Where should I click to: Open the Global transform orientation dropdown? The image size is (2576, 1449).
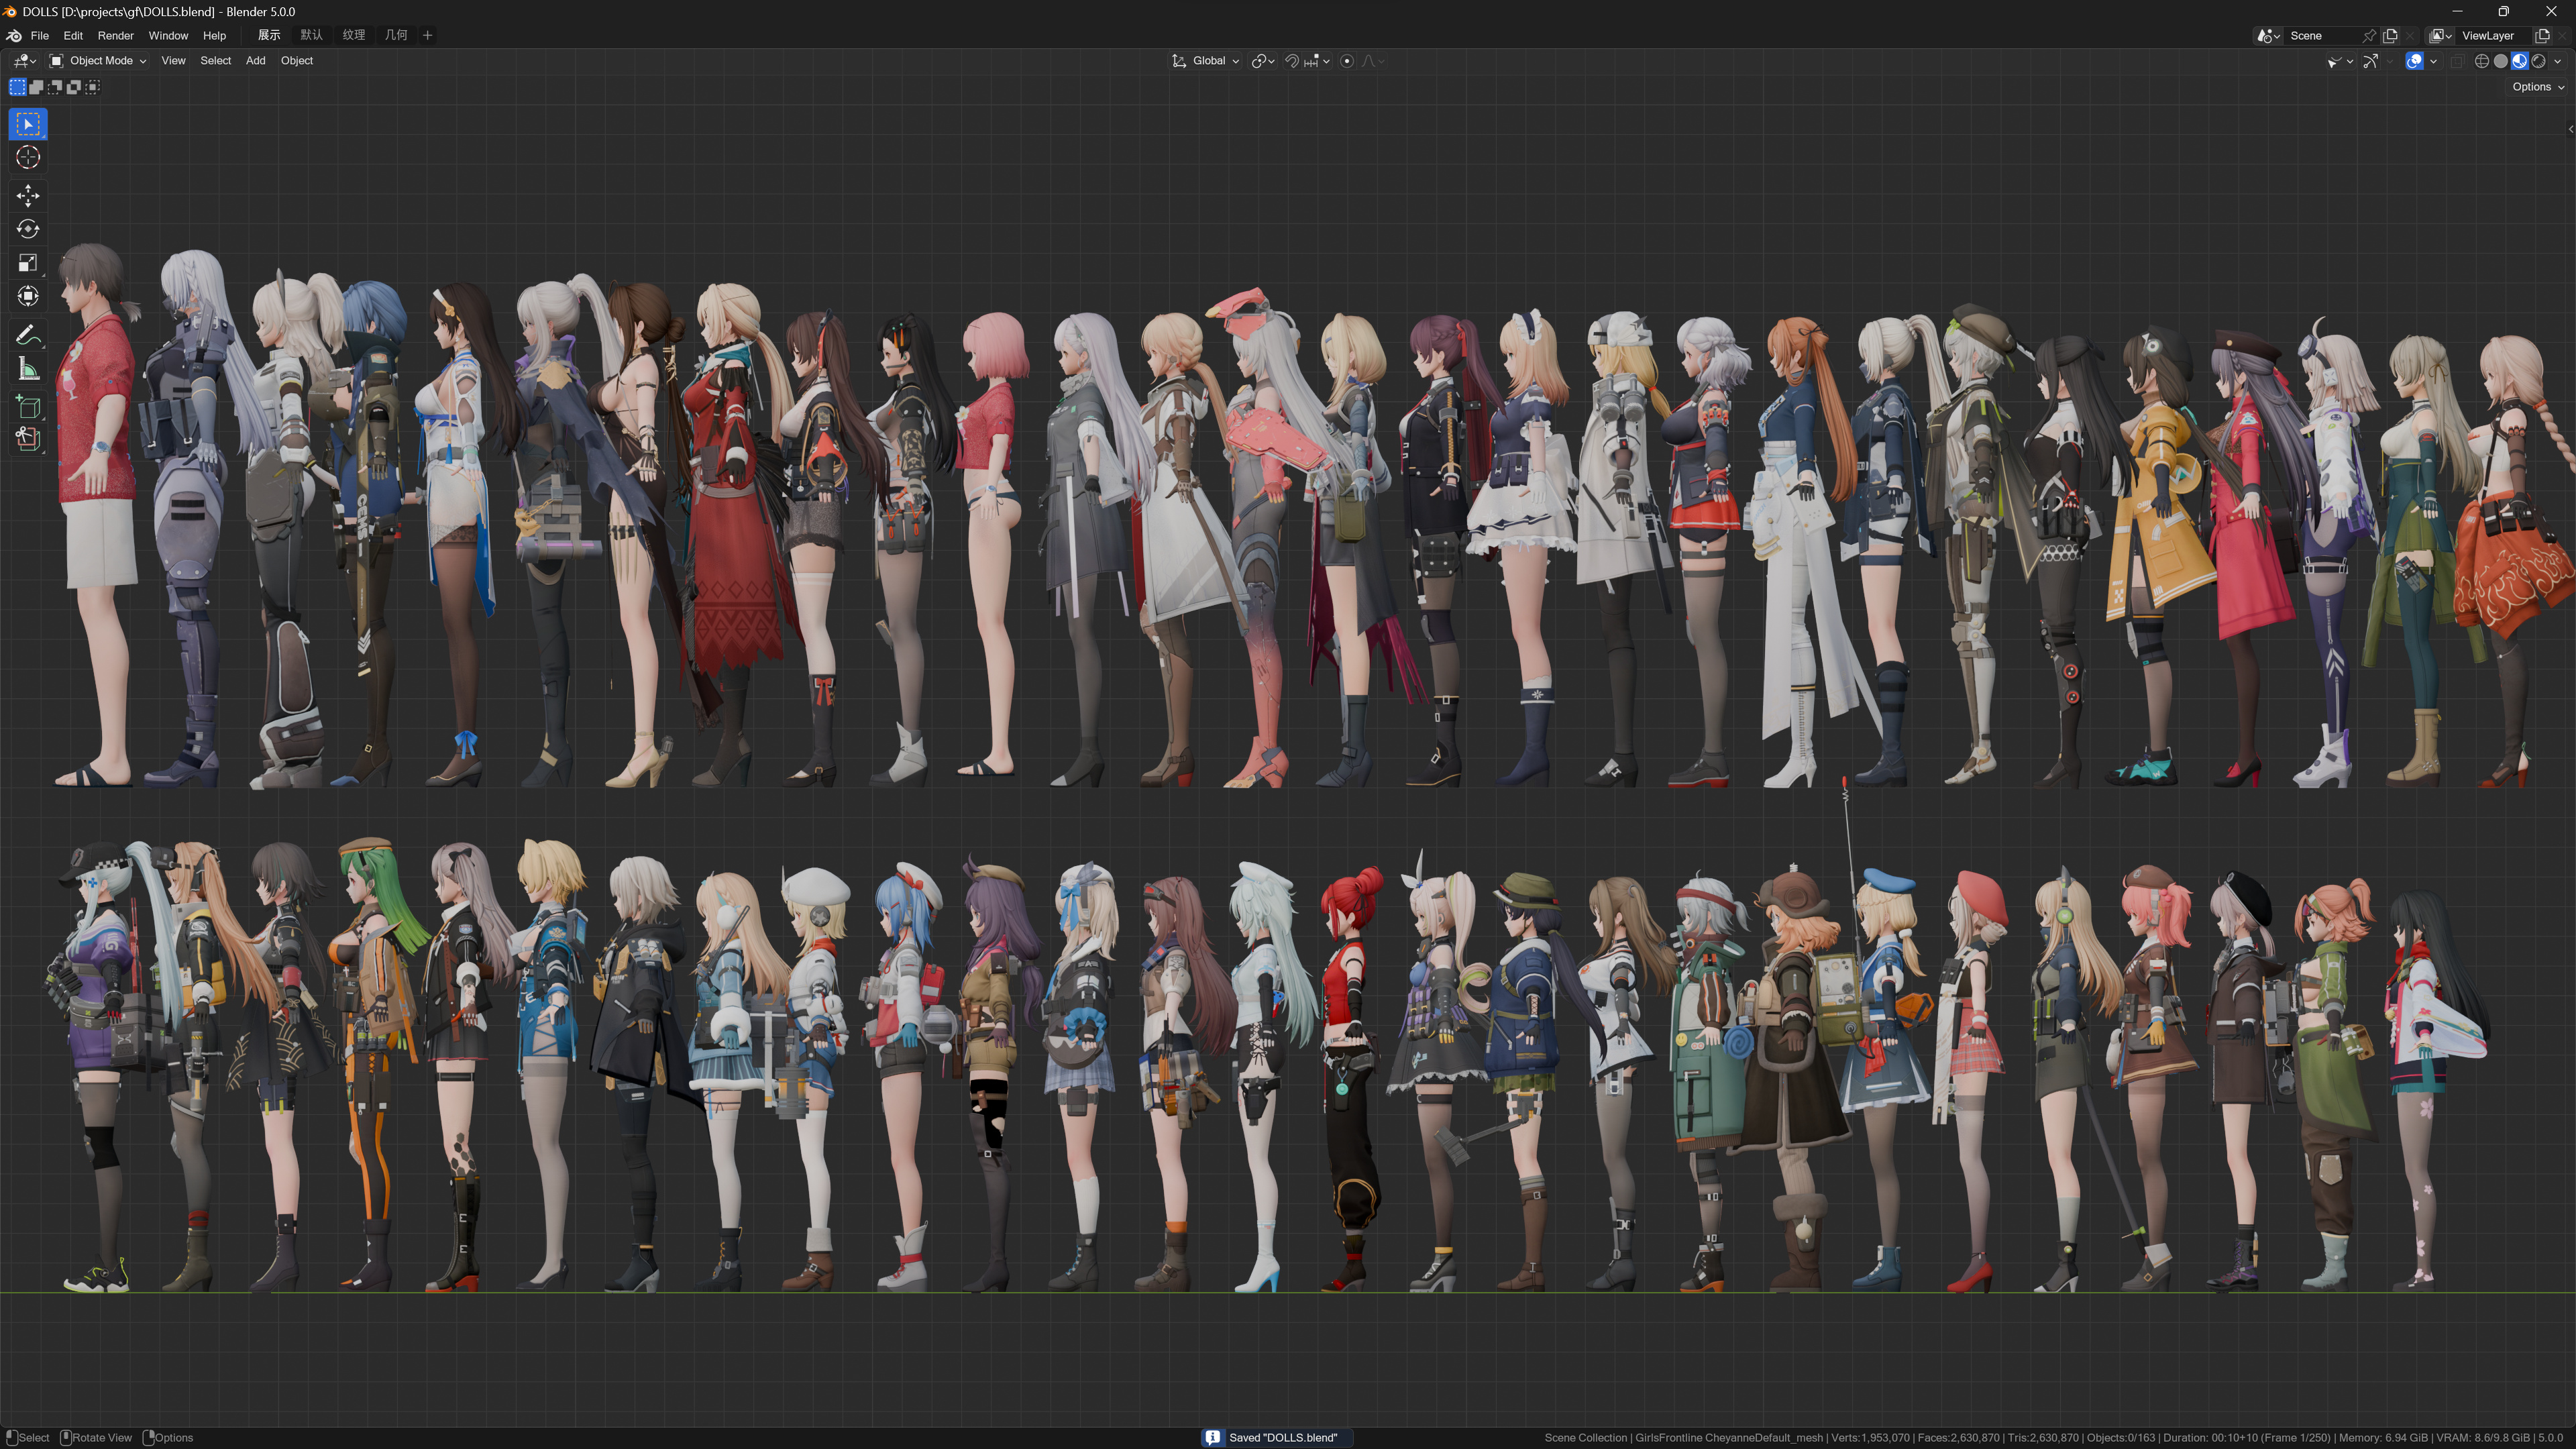click(x=1206, y=61)
